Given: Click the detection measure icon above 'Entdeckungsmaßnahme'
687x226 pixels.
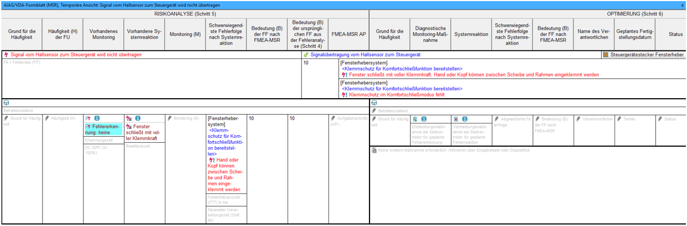Looking at the screenshot, I should click(x=415, y=119).
